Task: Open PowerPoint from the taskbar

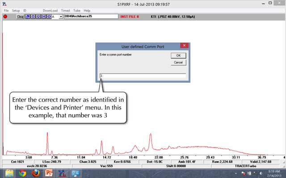Action: (48, 173)
